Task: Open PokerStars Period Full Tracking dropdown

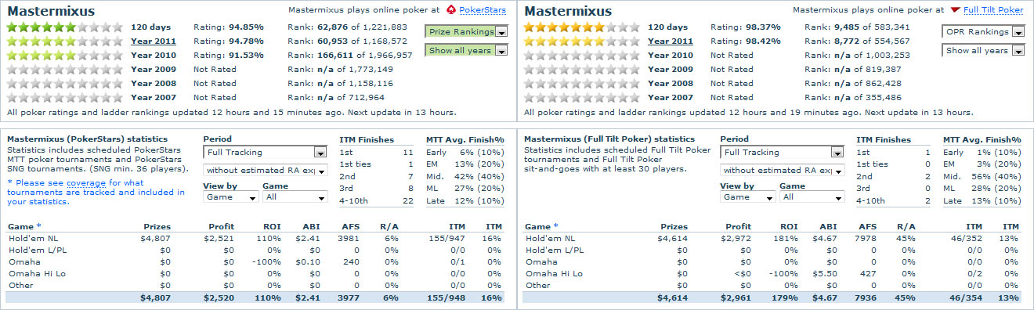Action: coord(265,153)
